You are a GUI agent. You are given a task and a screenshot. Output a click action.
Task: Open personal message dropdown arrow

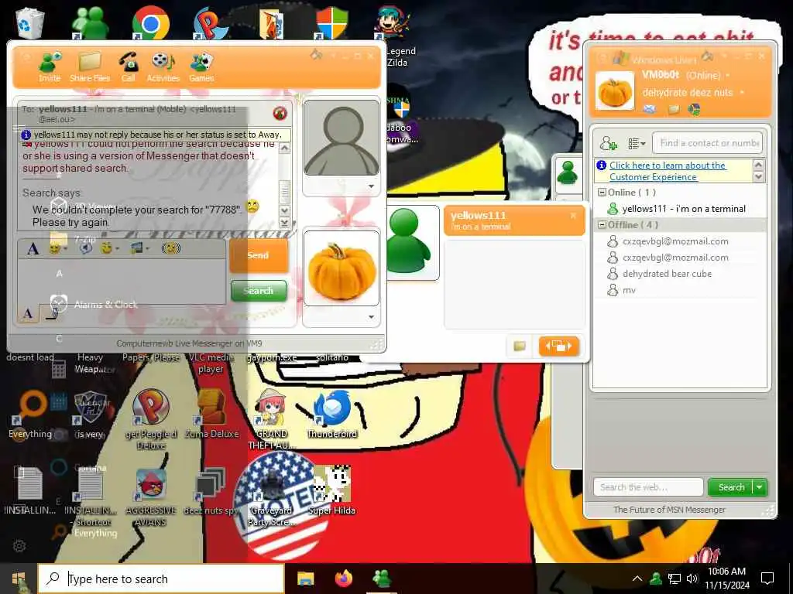click(741, 93)
